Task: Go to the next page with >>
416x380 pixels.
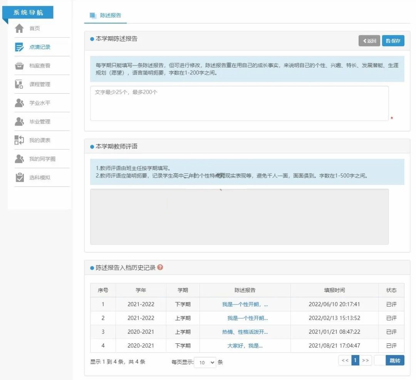Action: point(365,360)
